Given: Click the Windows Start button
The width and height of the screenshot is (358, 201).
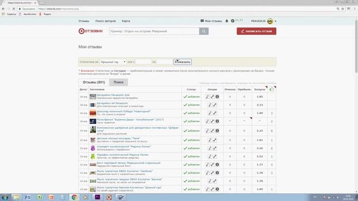Looking at the screenshot, I should 5,197.
